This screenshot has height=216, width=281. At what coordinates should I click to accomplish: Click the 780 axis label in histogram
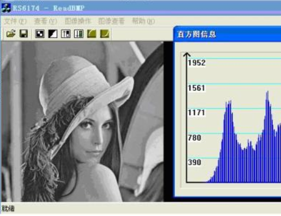194,138
